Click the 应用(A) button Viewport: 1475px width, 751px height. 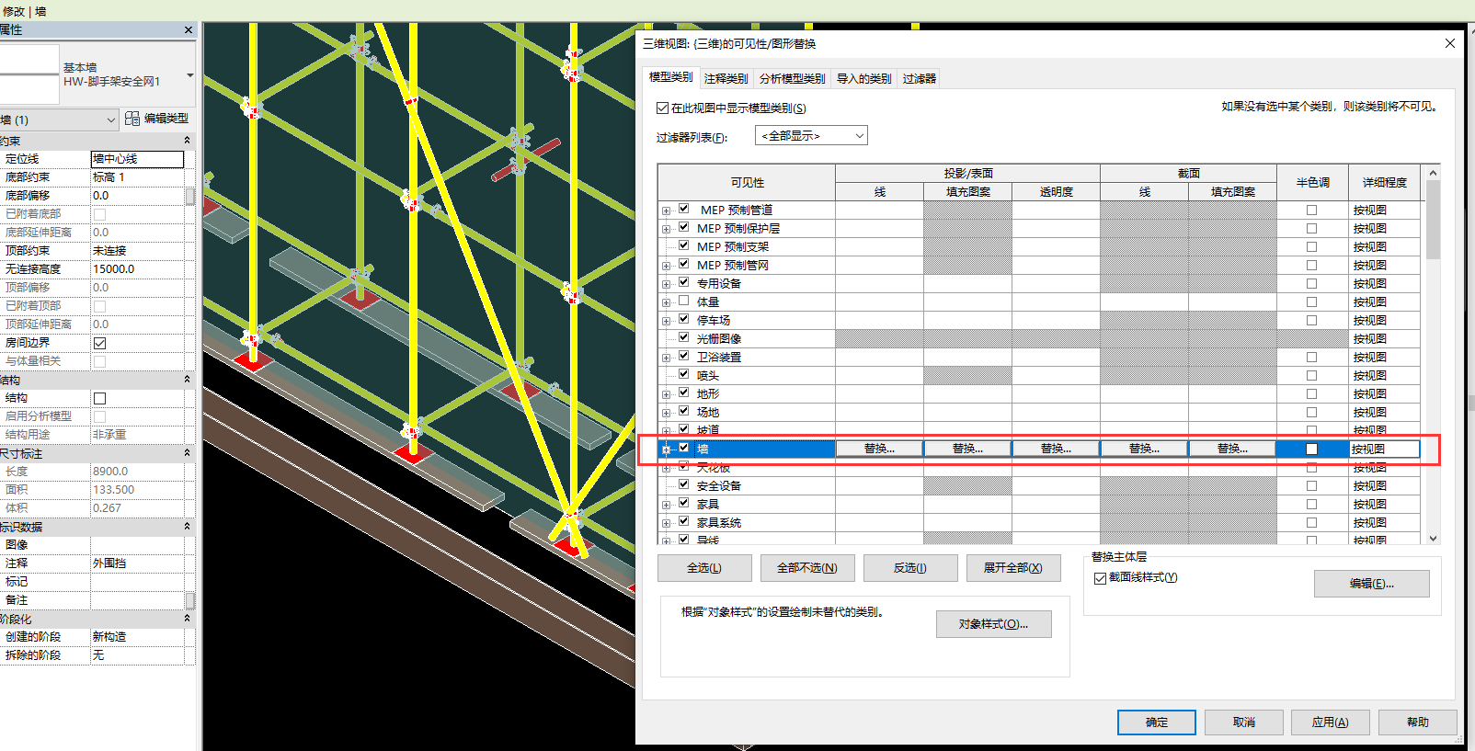pos(1331,723)
